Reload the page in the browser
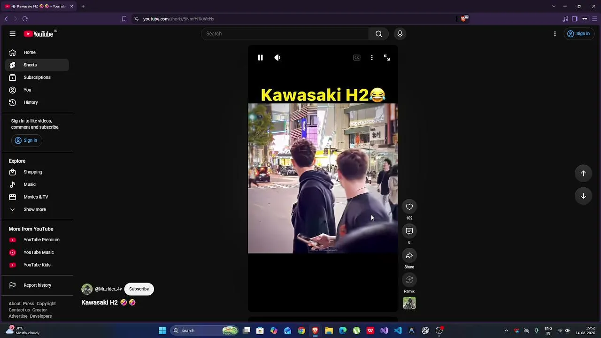This screenshot has width=601, height=338. tap(25, 19)
